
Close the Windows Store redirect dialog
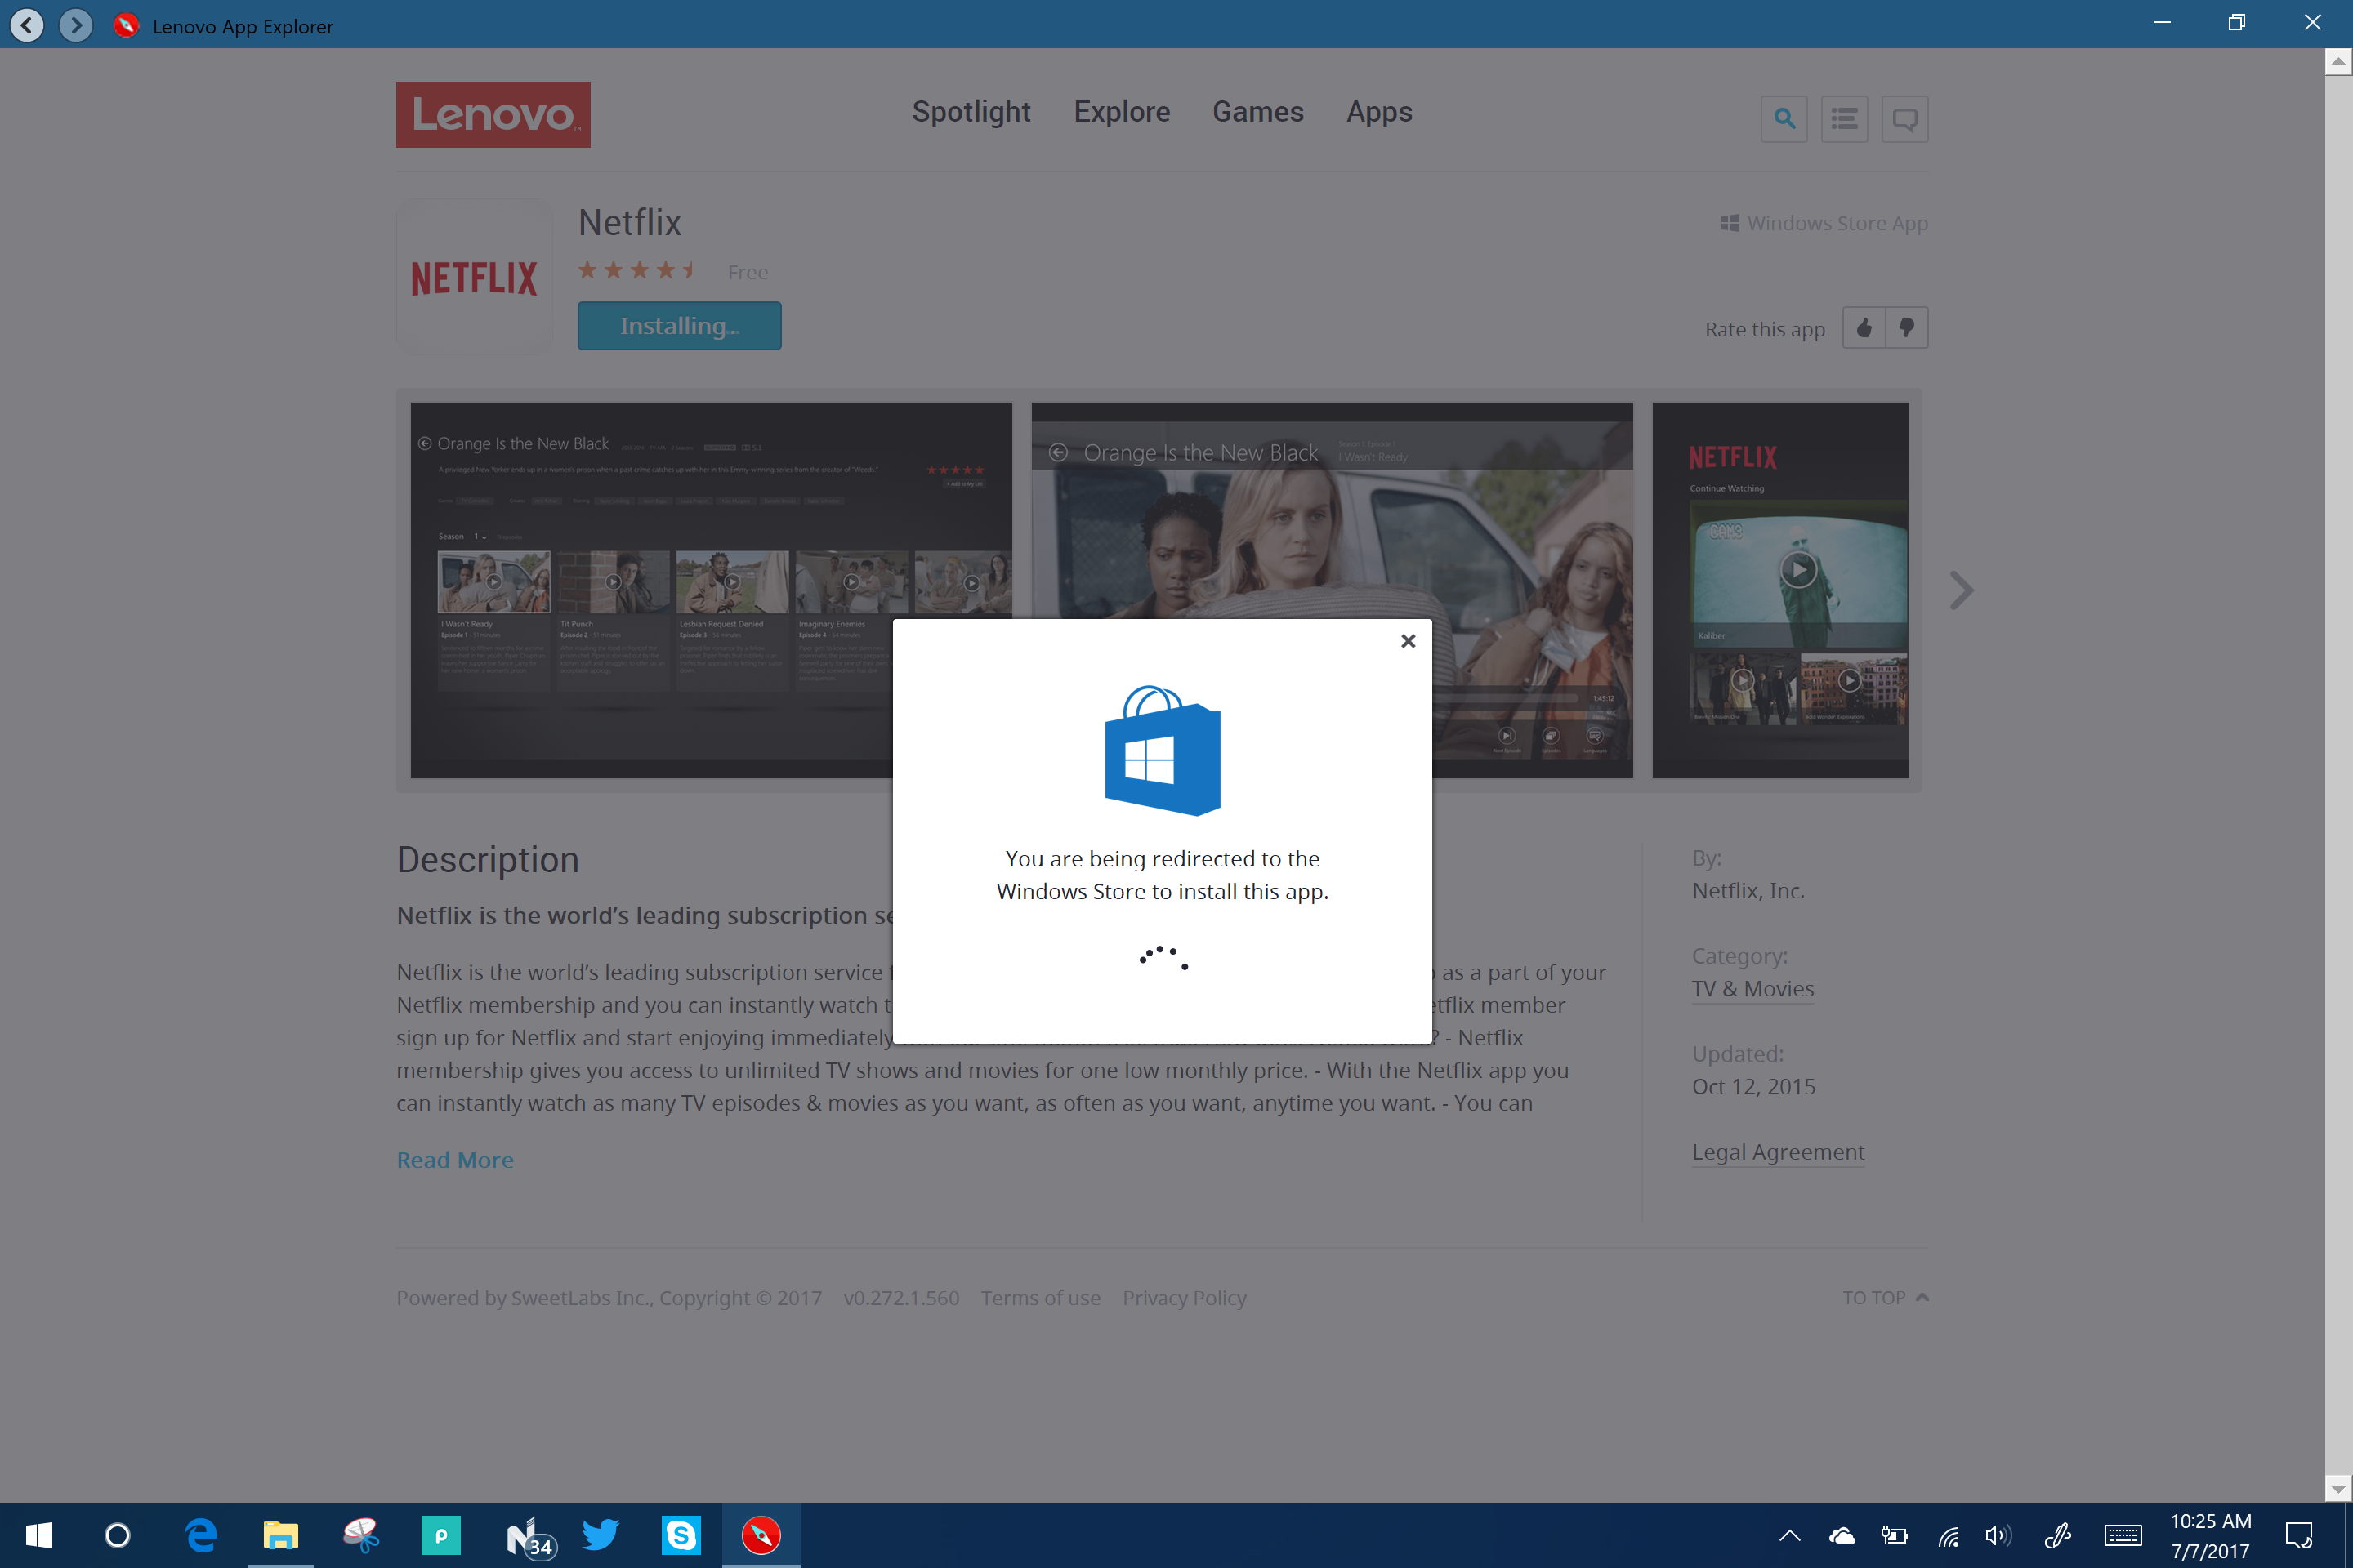pyautogui.click(x=1409, y=640)
